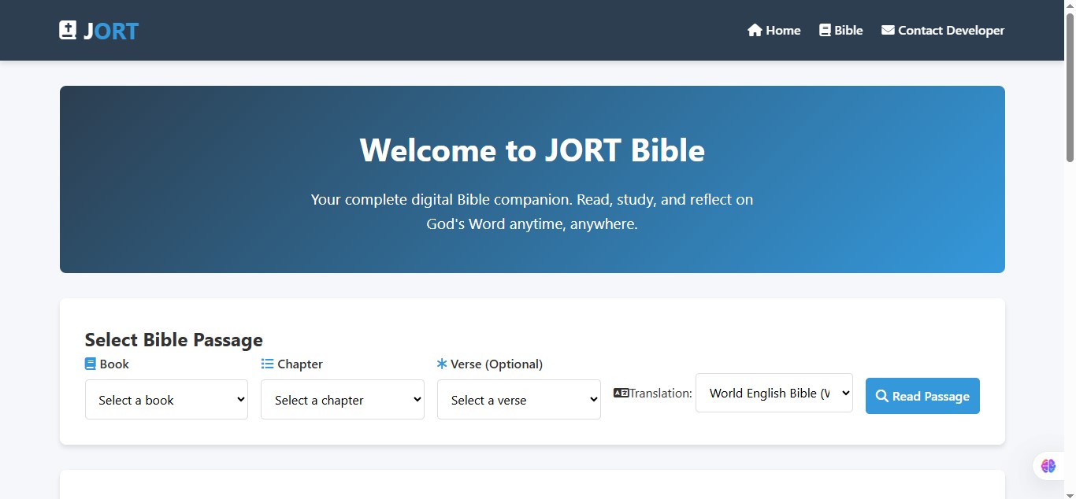Click the blue book icon beside the Book label

(x=89, y=363)
